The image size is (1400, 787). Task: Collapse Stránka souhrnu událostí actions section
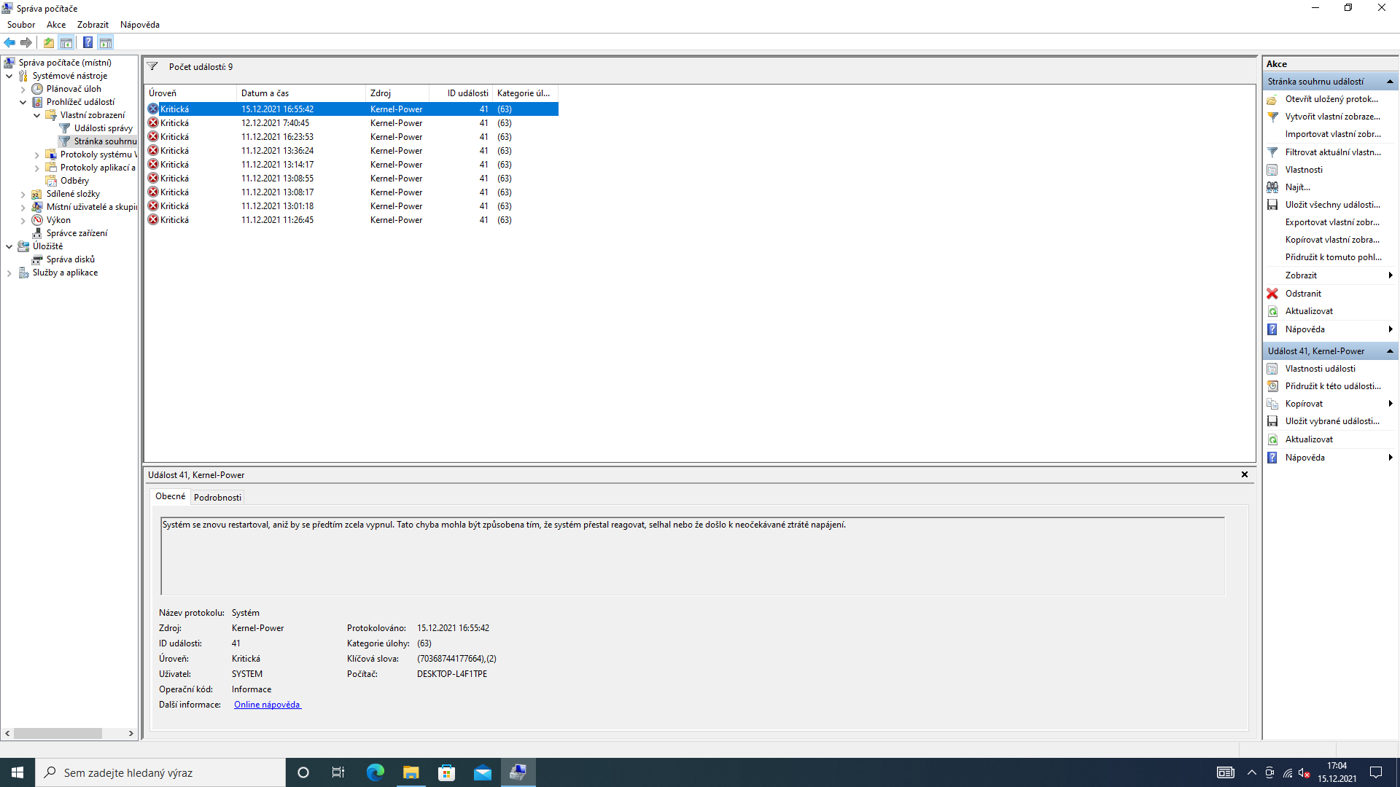click(x=1390, y=82)
